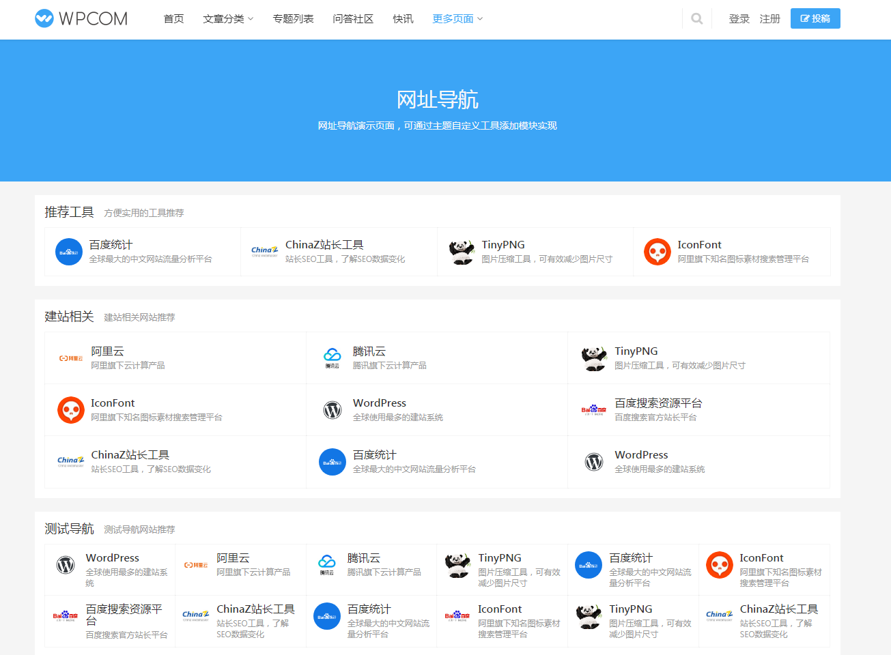The width and height of the screenshot is (891, 655).
Task: Click 百度统计 icon in 测试导航 second row
Action: coord(327,616)
